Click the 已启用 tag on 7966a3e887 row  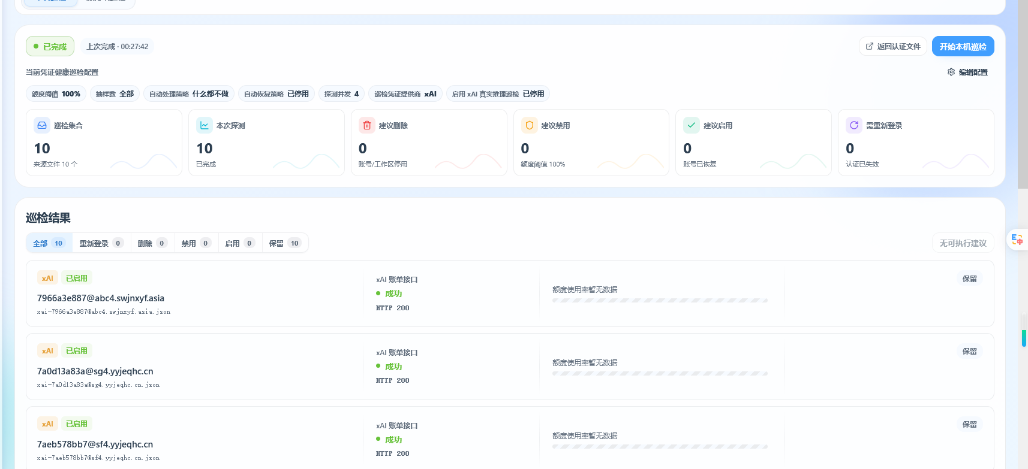point(77,279)
